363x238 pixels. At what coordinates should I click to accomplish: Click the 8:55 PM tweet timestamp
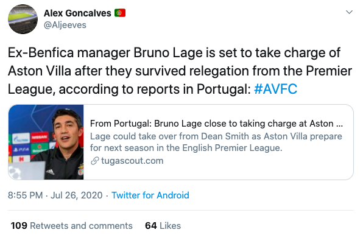(x=25, y=195)
